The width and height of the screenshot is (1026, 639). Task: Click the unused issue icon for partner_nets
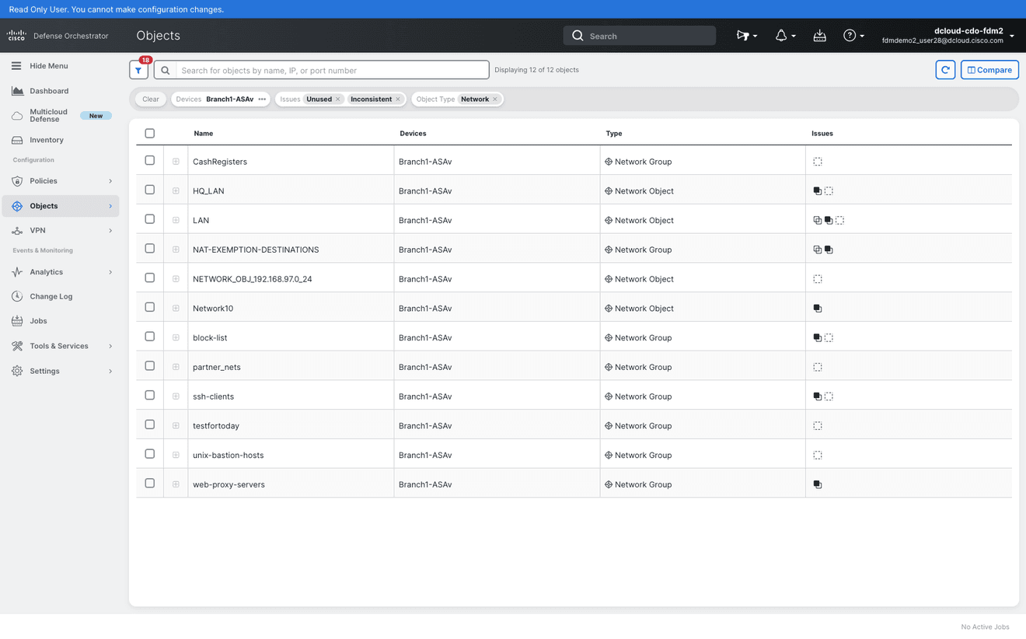pos(818,367)
